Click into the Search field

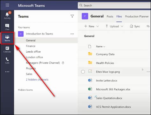pyautogui.click(x=114, y=5)
